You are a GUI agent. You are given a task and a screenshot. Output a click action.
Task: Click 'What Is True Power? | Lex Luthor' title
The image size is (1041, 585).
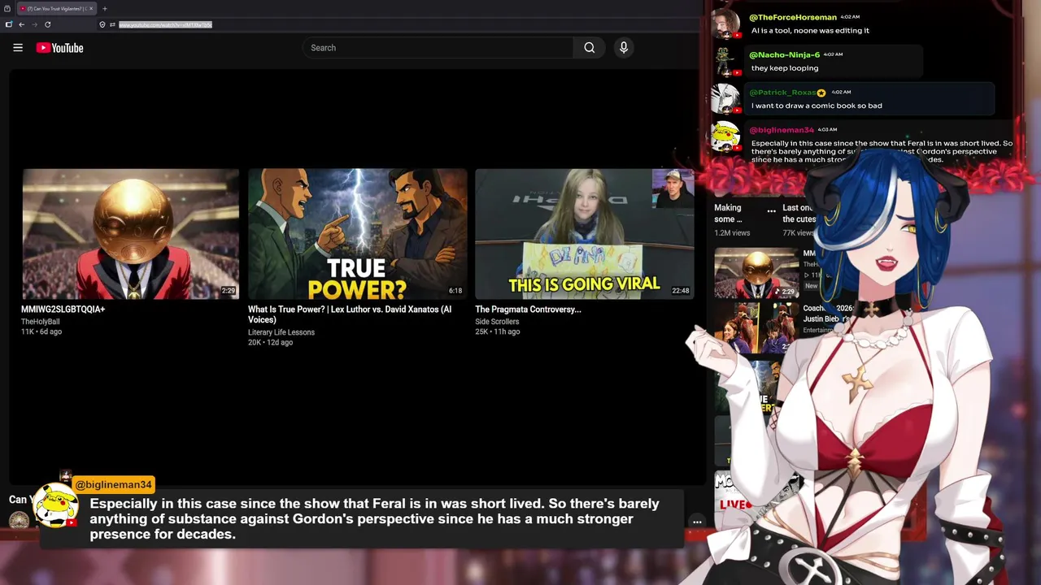pyautogui.click(x=350, y=314)
